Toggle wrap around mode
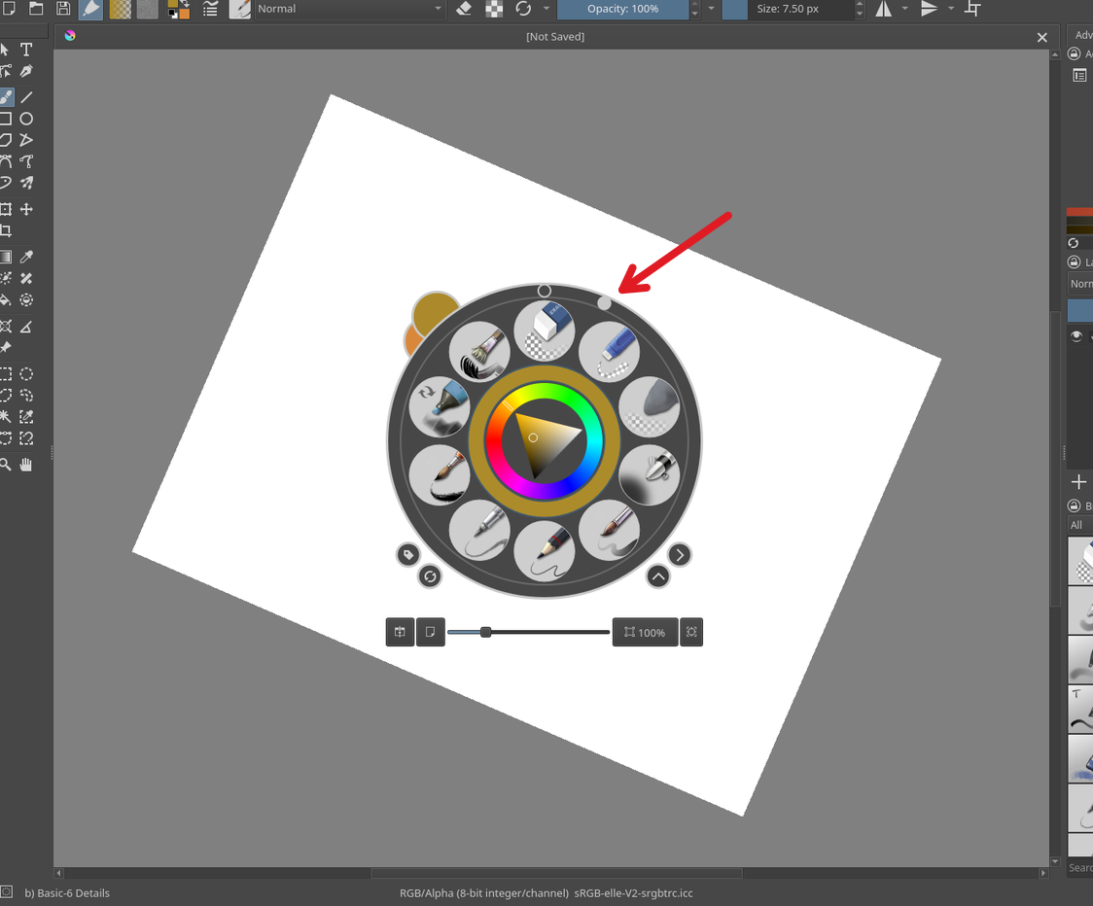This screenshot has width=1093, height=906. point(973,9)
